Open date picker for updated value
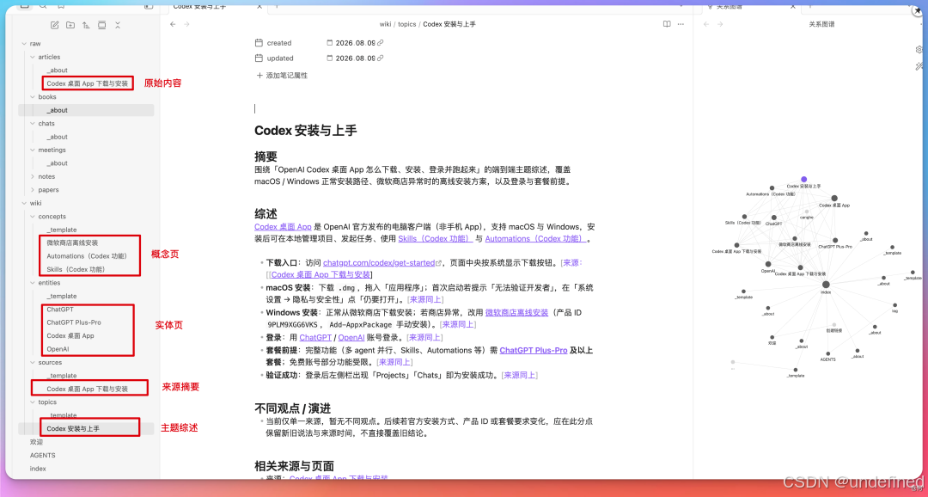 pos(330,58)
